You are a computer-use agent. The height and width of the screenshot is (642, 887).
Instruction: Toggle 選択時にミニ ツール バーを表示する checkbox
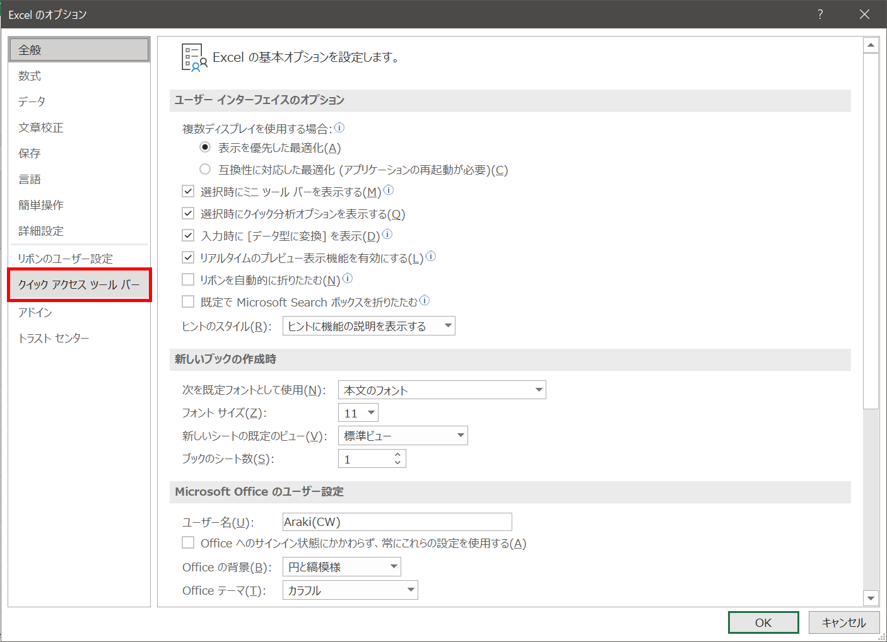(188, 191)
